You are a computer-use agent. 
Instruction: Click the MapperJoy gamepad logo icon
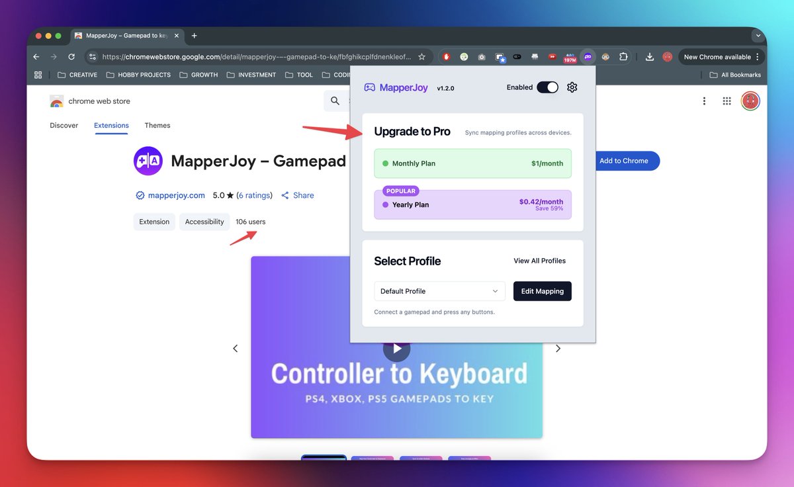pos(370,87)
